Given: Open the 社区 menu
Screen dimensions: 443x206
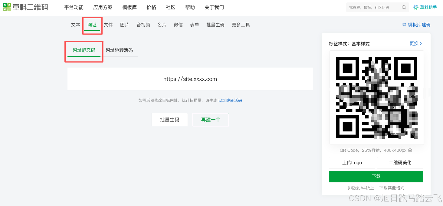Looking at the screenshot, I should (x=171, y=8).
